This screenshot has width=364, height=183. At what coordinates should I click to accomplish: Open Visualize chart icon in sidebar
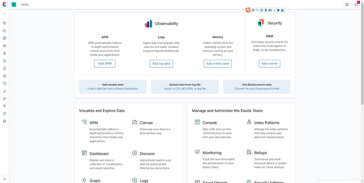point(4,30)
